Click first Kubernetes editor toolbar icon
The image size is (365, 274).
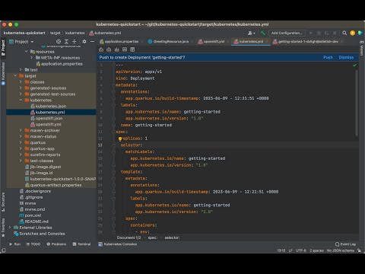pos(101,49)
